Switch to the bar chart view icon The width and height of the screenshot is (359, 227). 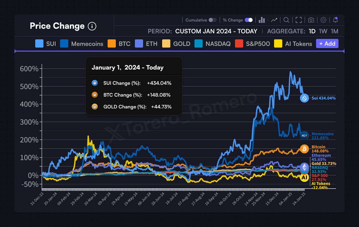point(262,20)
